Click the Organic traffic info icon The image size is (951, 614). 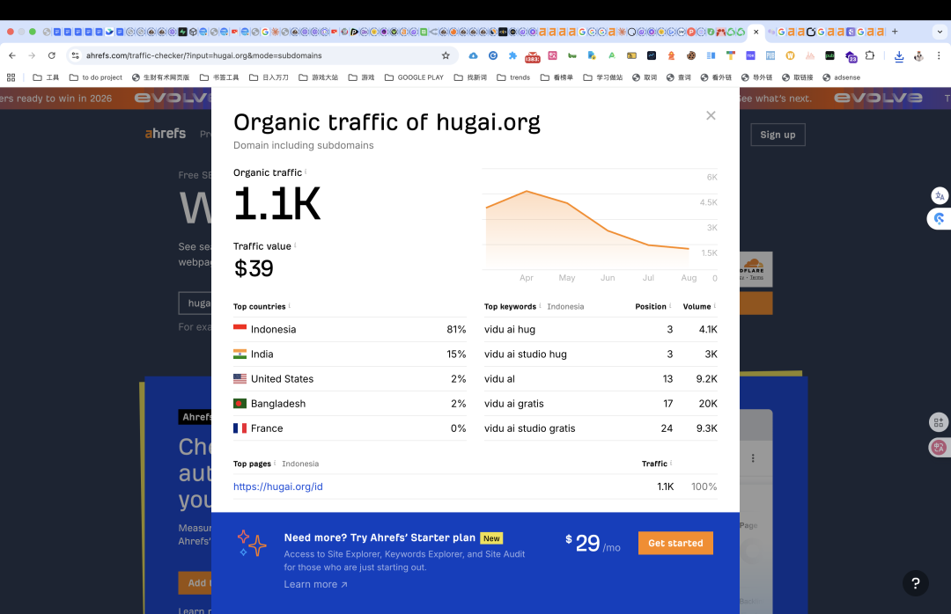point(306,171)
